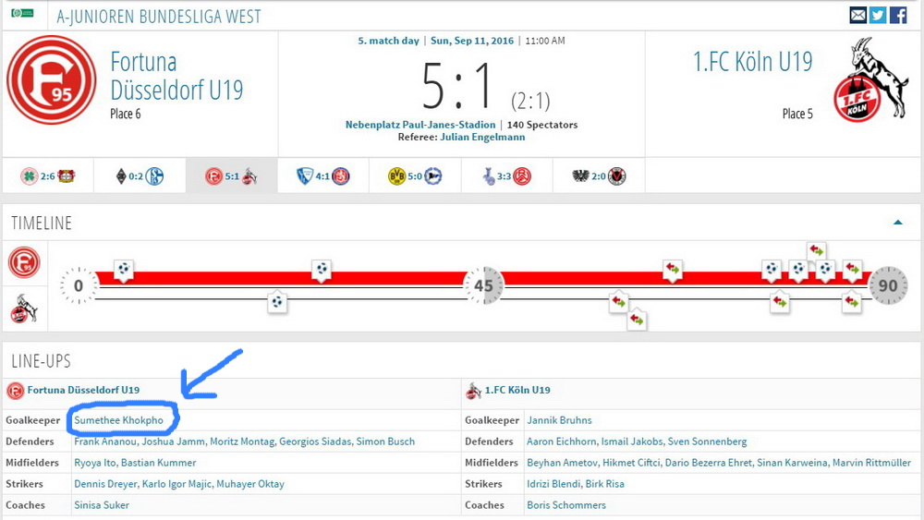Select the 0:2 match result tab
Image resolution: width=924 pixels, height=520 pixels.
[x=140, y=176]
